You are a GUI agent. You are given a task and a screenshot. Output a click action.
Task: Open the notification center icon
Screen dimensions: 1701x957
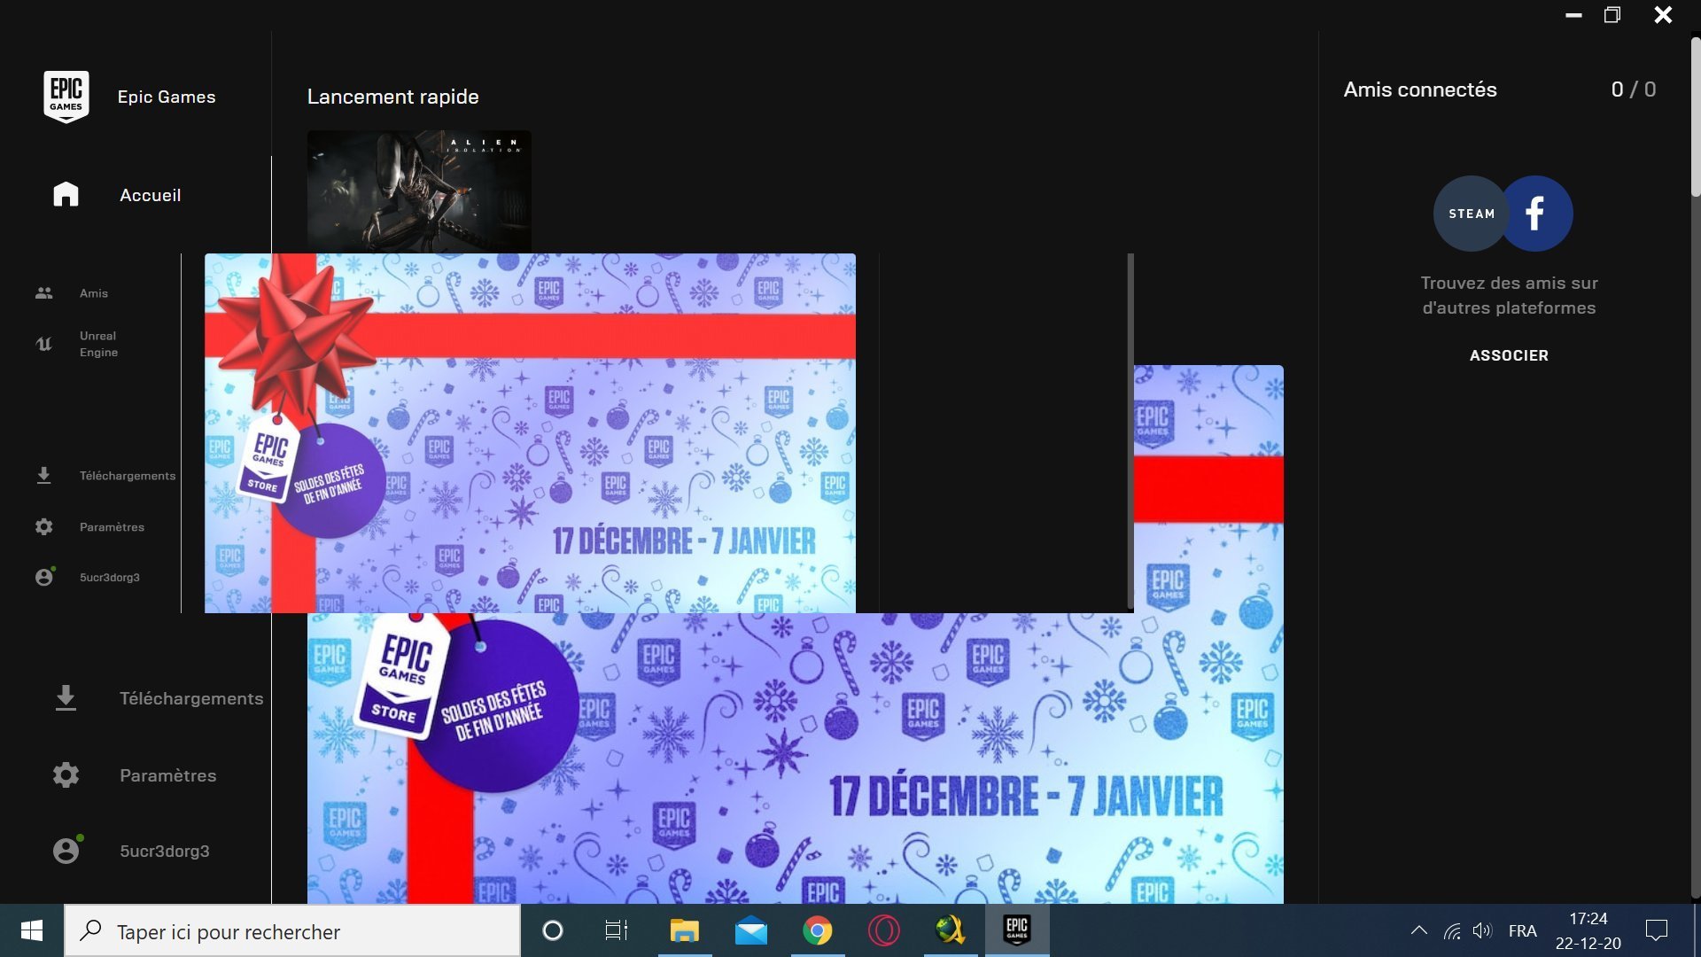[x=1656, y=930]
